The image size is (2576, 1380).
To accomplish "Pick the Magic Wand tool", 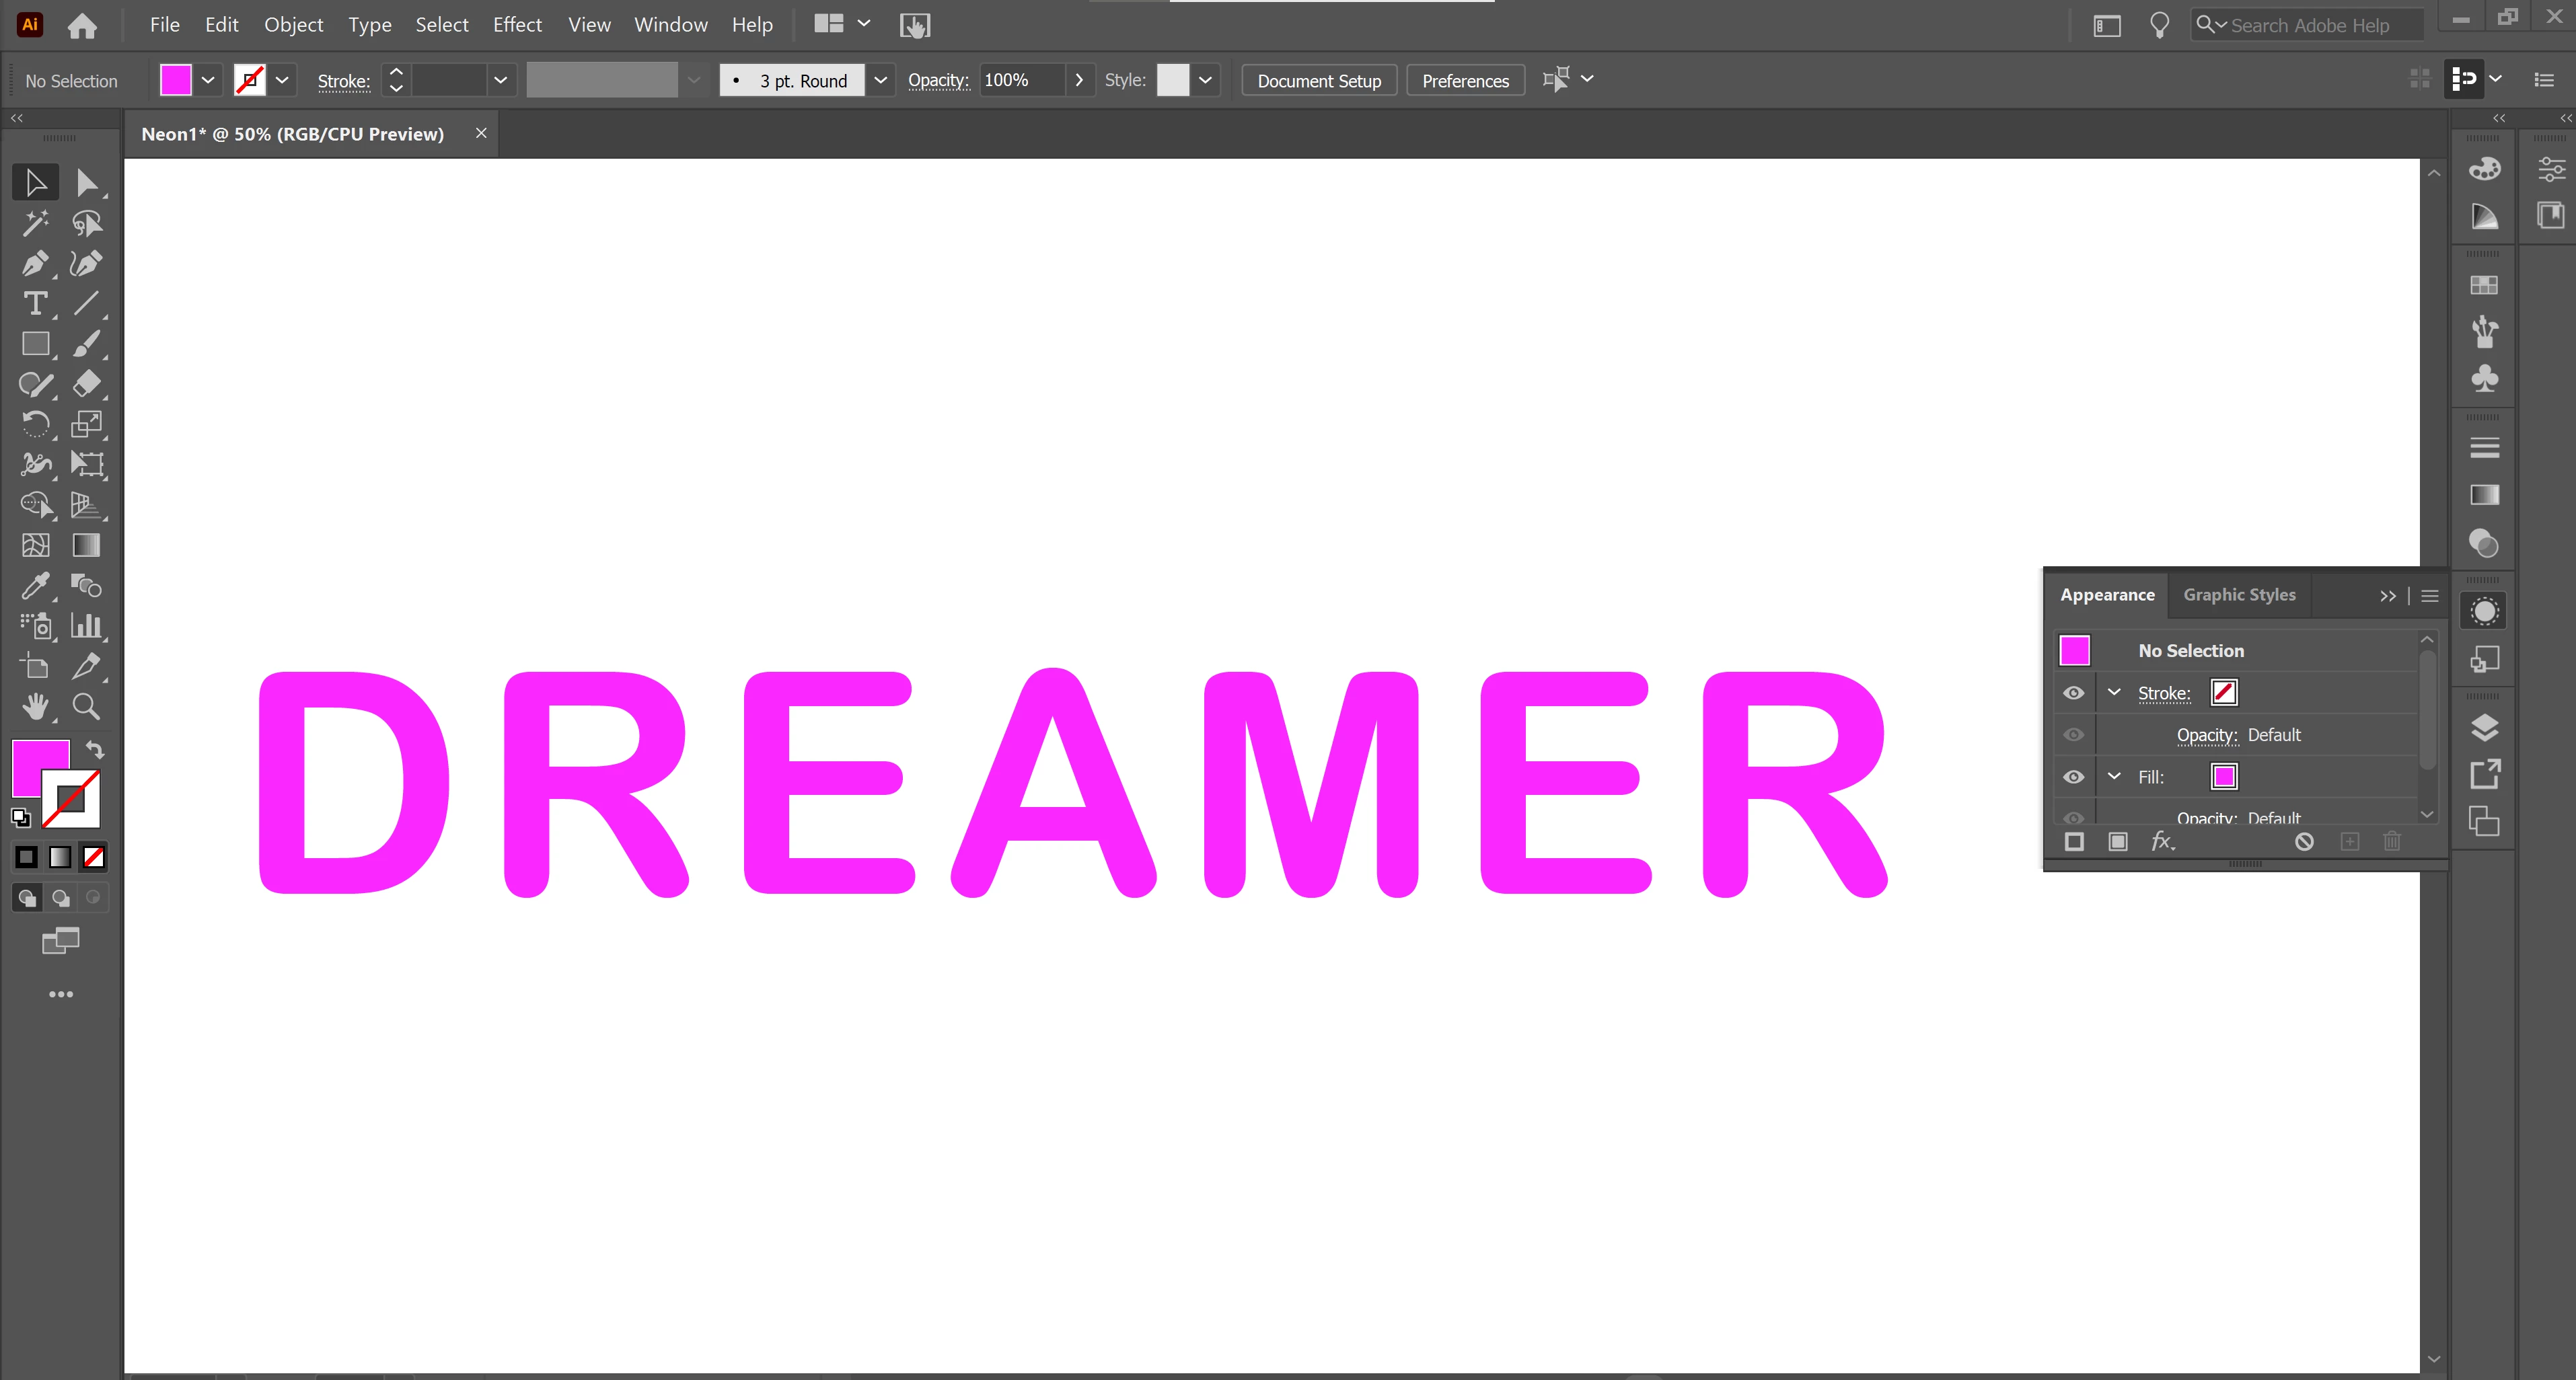I will (x=35, y=224).
